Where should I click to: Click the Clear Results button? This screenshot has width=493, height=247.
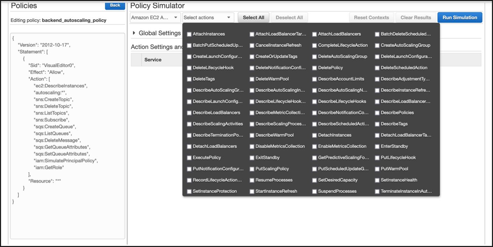point(416,17)
